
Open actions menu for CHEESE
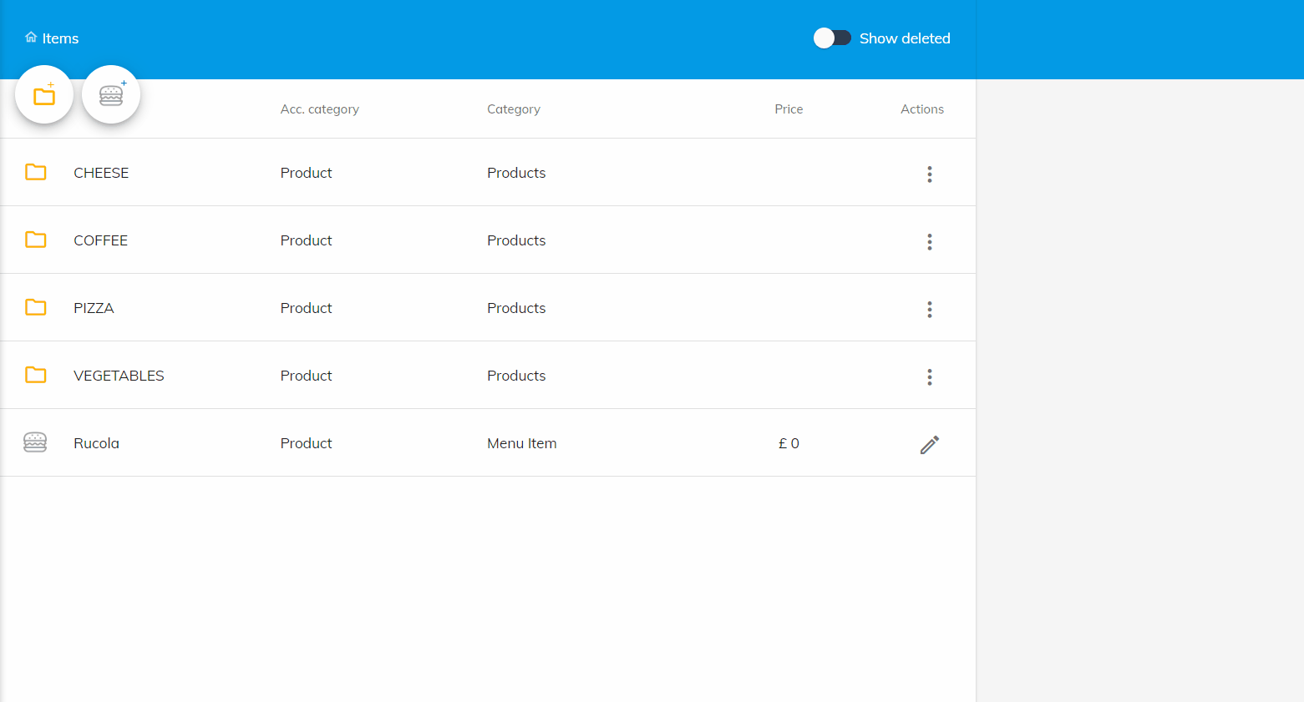click(x=929, y=174)
